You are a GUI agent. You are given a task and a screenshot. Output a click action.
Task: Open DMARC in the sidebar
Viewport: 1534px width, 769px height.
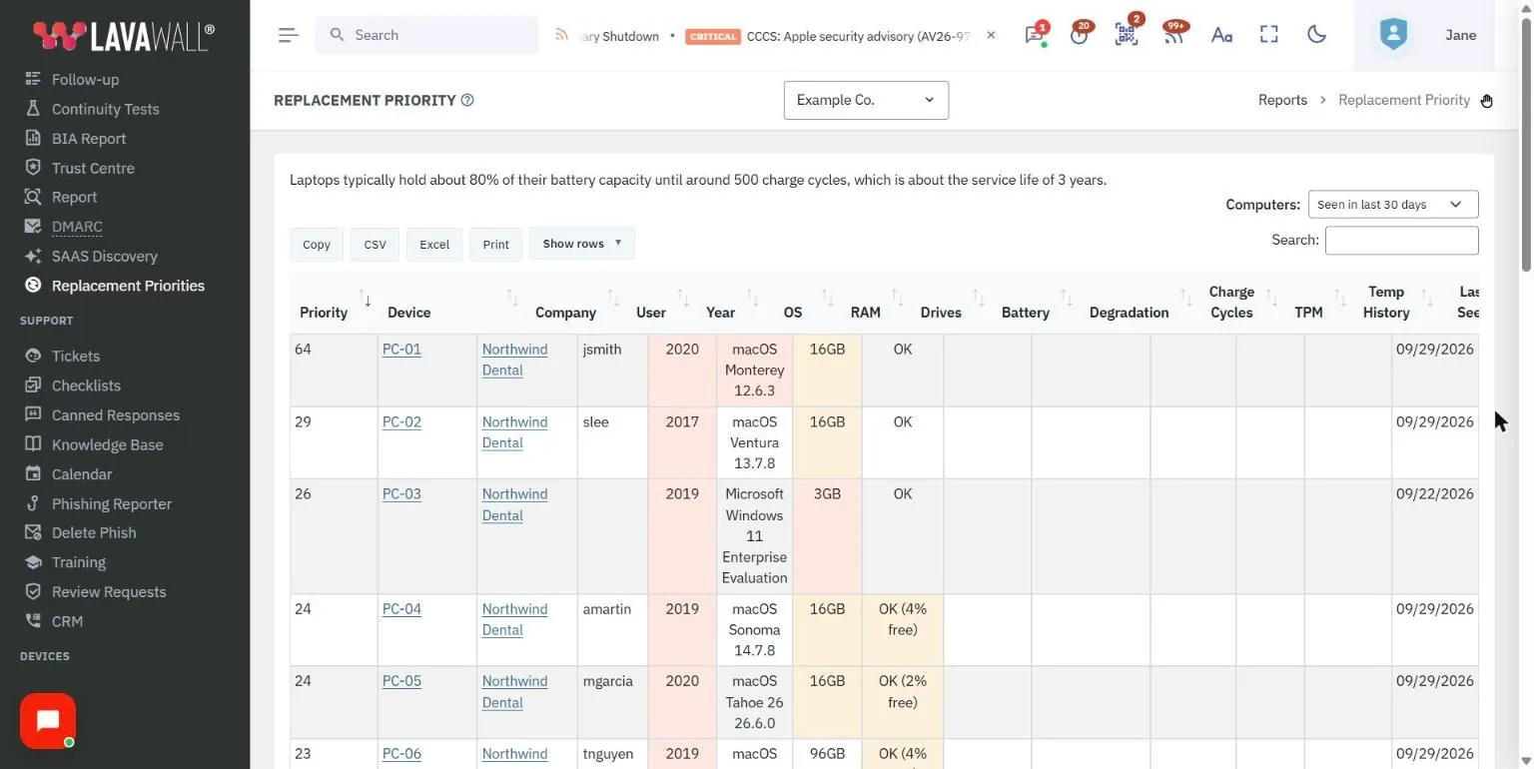[x=77, y=227]
